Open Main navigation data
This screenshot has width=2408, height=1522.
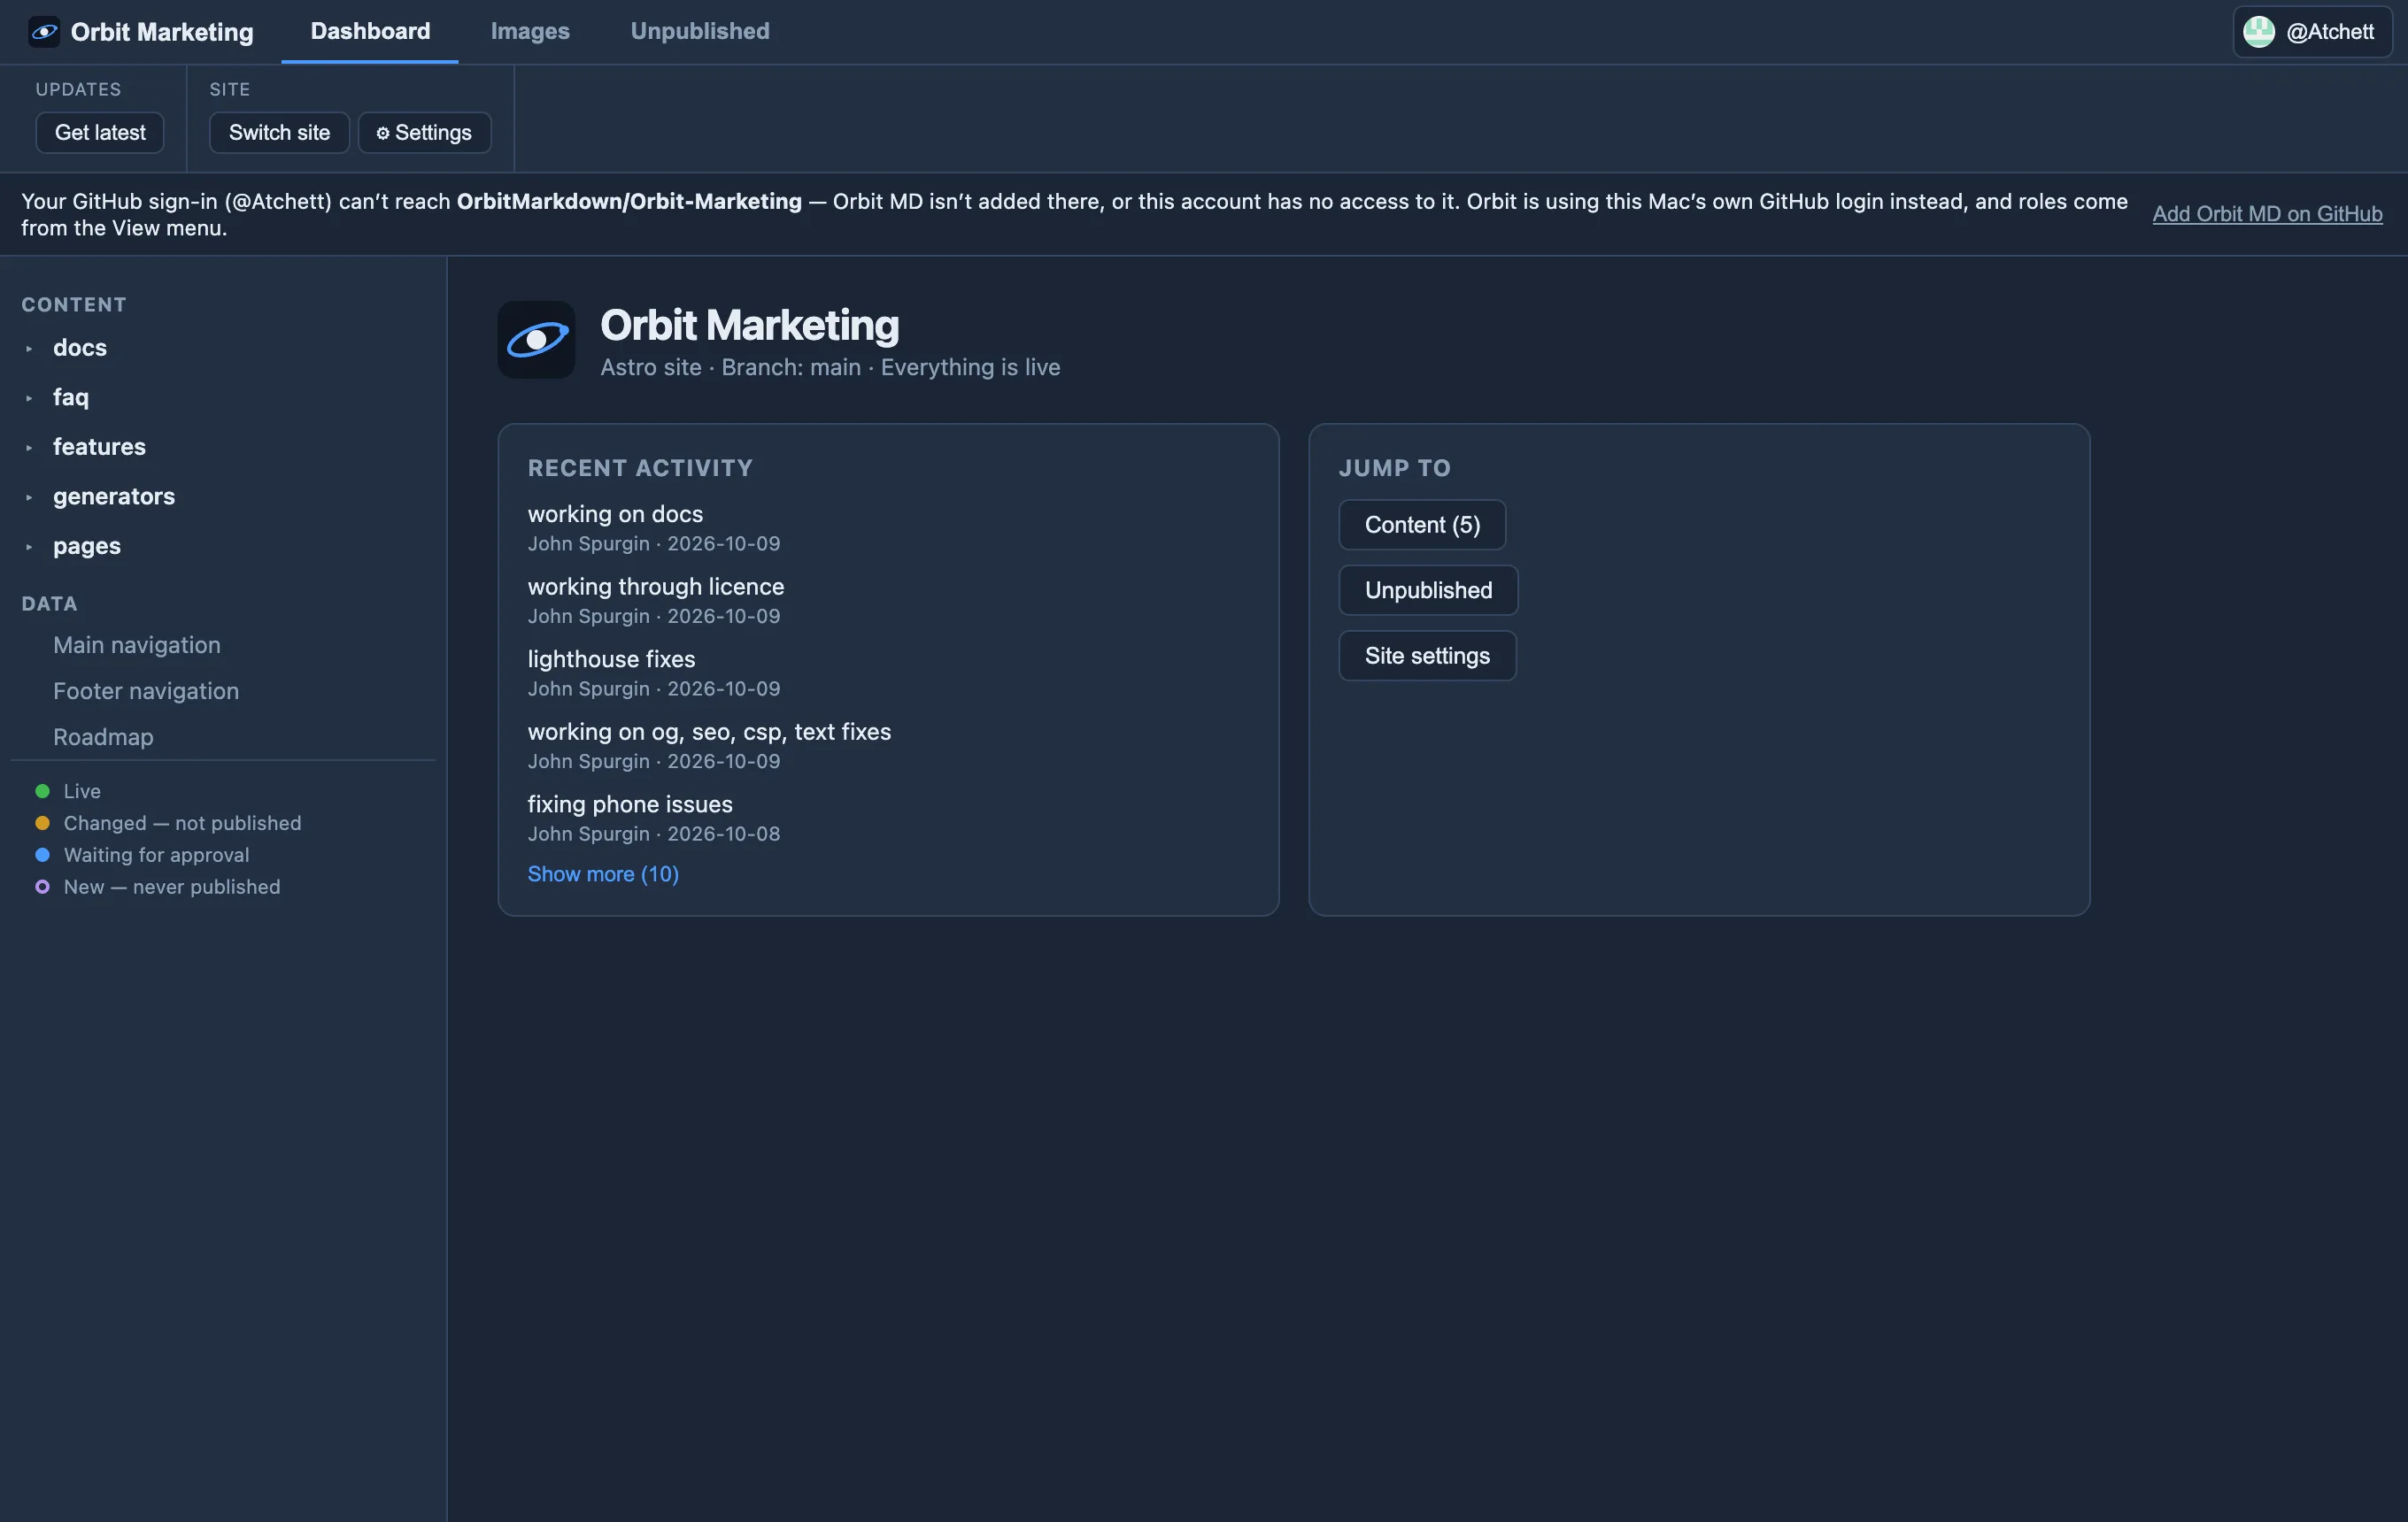[x=137, y=644]
